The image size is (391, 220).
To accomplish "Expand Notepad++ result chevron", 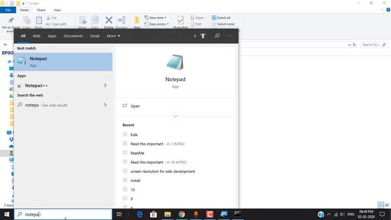I will 105,86.
